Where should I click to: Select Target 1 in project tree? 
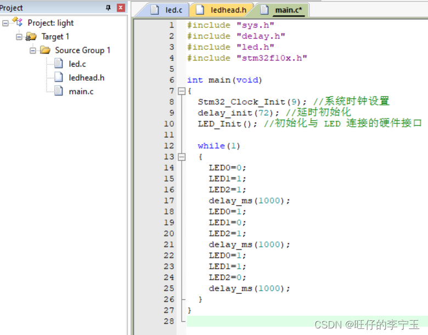click(x=55, y=37)
